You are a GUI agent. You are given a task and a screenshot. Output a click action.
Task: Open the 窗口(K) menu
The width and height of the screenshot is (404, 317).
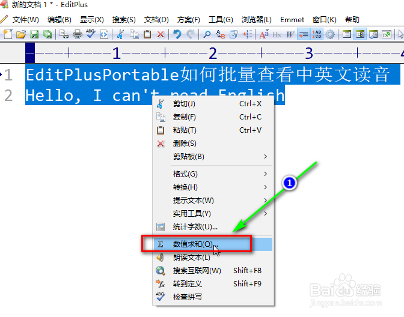325,20
